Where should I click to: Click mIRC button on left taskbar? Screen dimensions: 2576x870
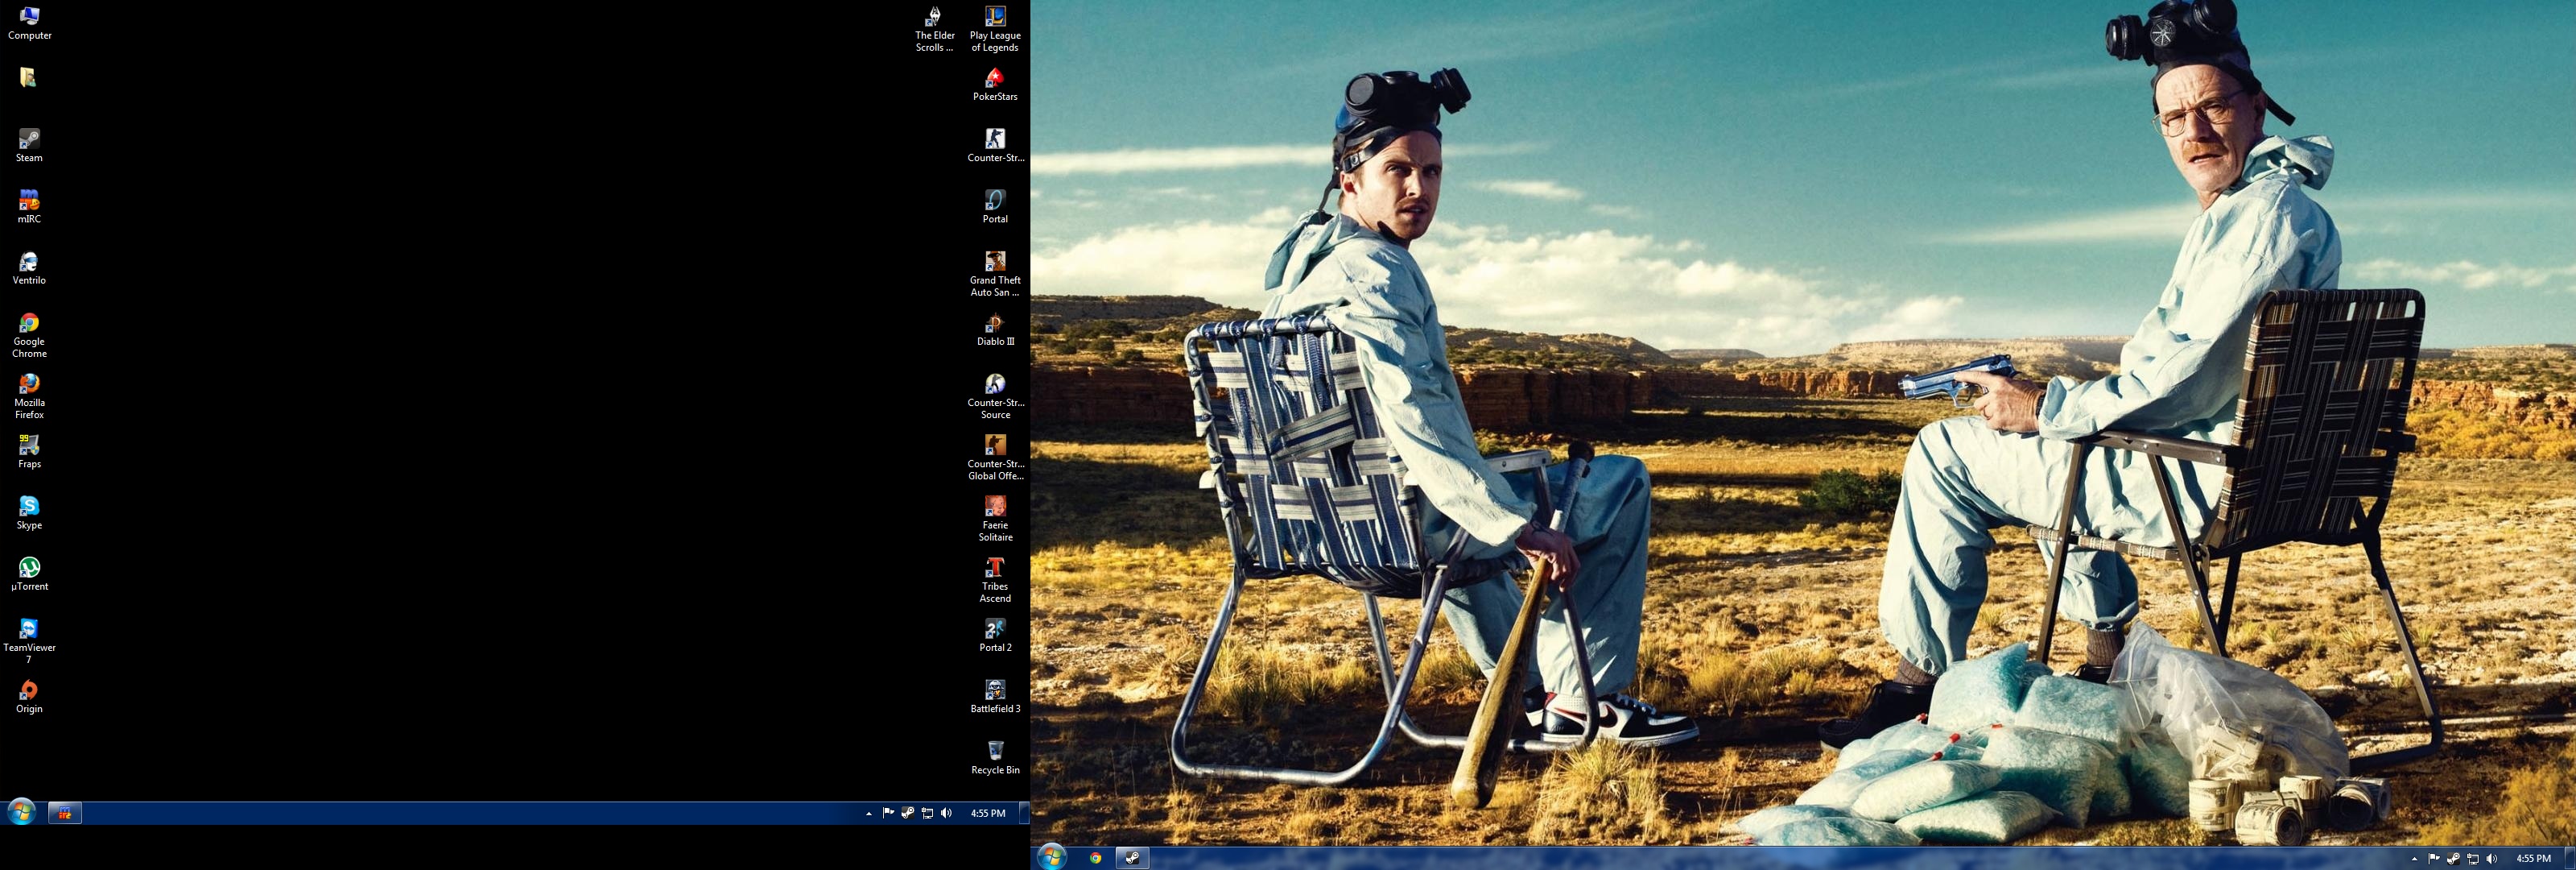65,813
